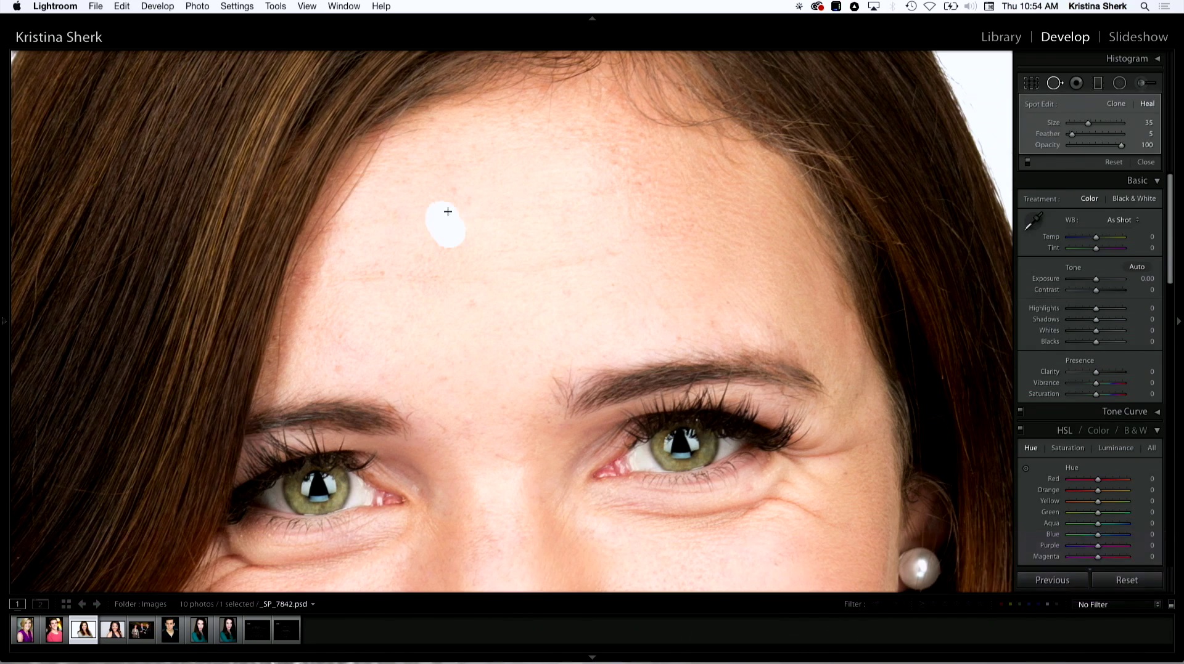Go forward with the filmstrip right arrow

point(97,604)
